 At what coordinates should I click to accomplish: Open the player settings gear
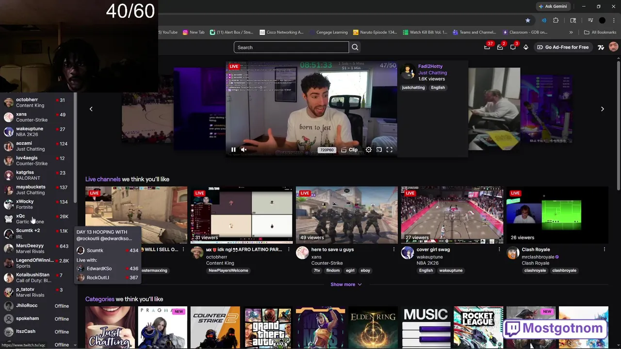[369, 150]
